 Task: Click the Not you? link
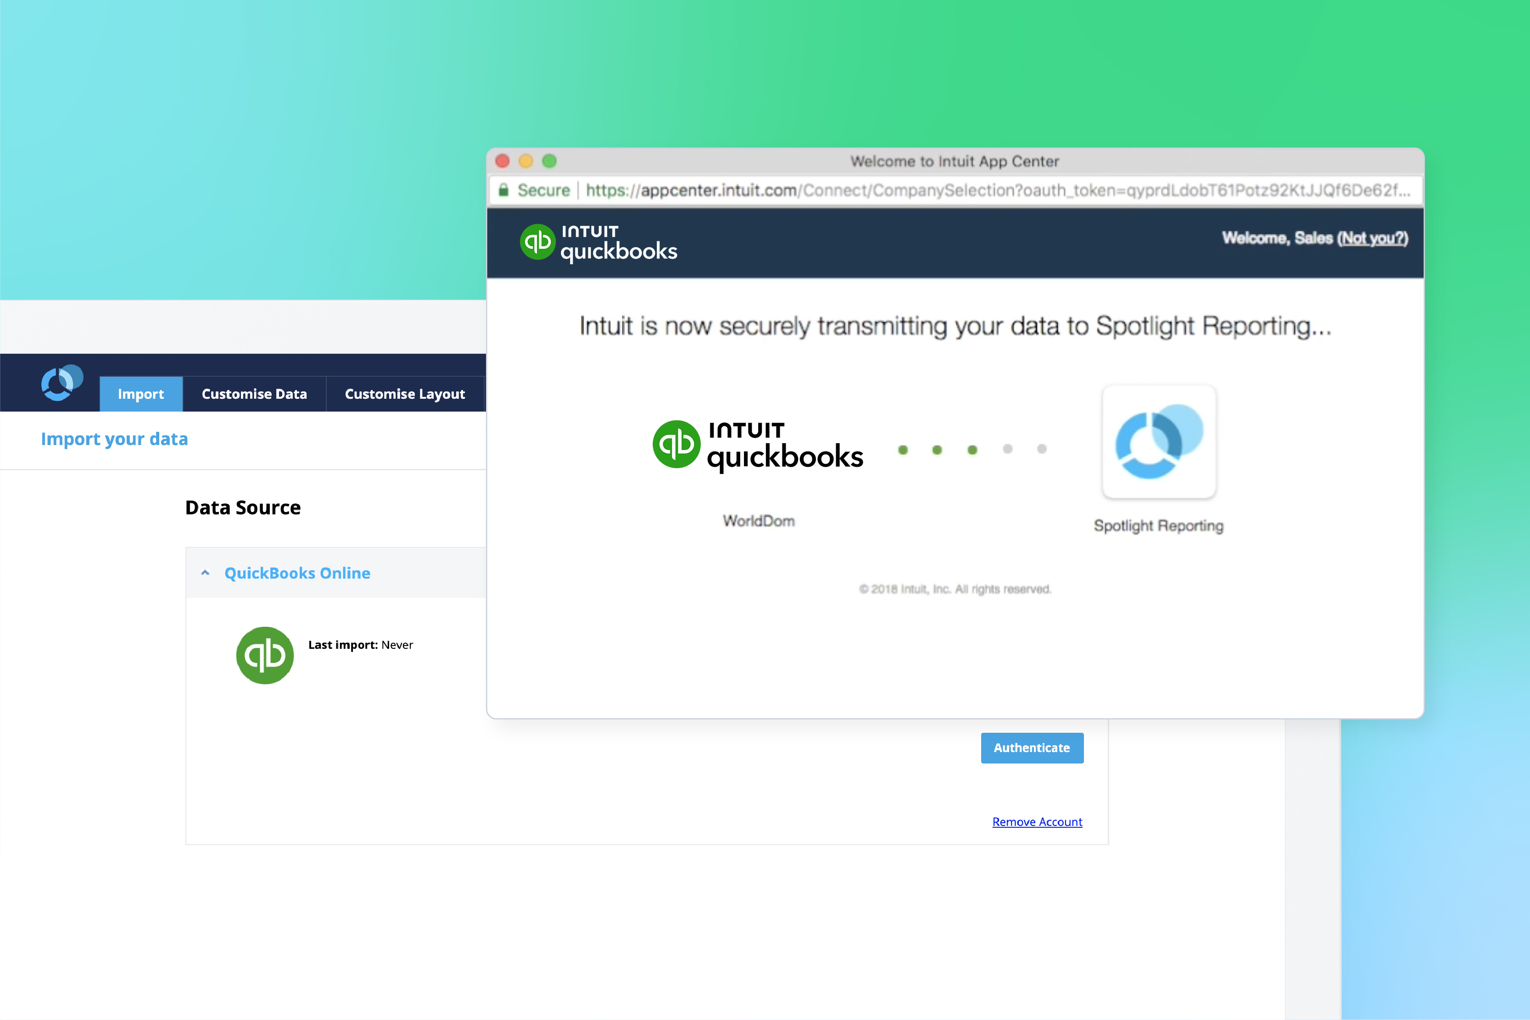click(1373, 239)
